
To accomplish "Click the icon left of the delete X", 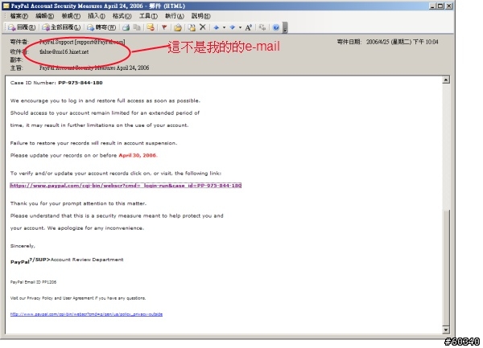I will pyautogui.click(x=192, y=27).
